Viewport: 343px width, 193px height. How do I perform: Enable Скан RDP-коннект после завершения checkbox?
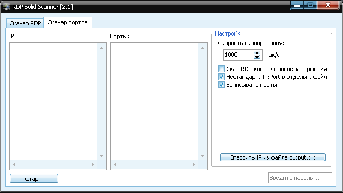[x=221, y=69]
